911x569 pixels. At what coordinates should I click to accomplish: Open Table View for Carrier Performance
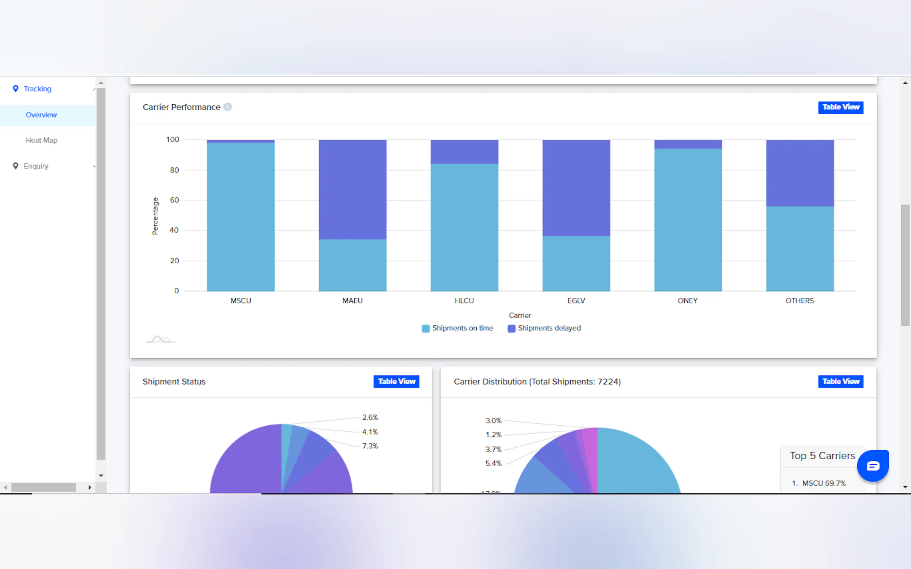pos(841,107)
